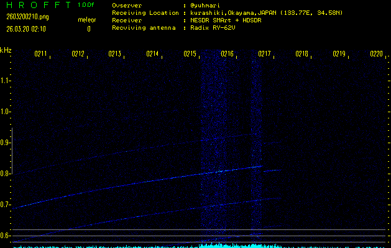Screen dimensions: 391x248
Task: Click the 0211 time marker
Action: [41, 55]
